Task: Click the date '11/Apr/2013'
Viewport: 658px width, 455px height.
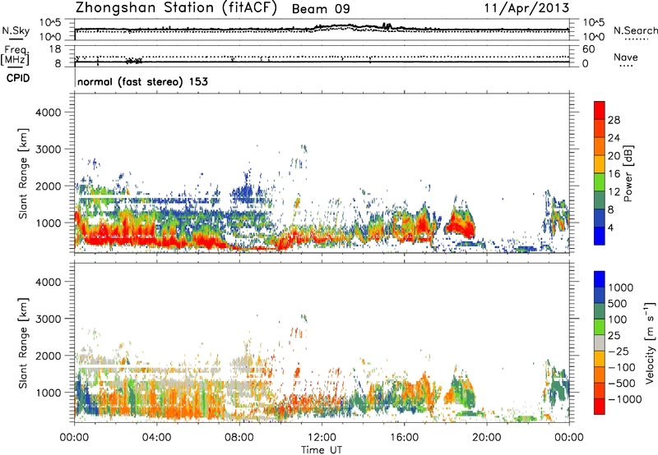Action: click(x=526, y=8)
